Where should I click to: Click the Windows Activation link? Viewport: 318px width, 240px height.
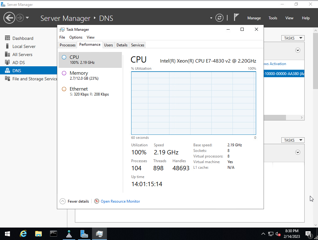click(x=275, y=64)
